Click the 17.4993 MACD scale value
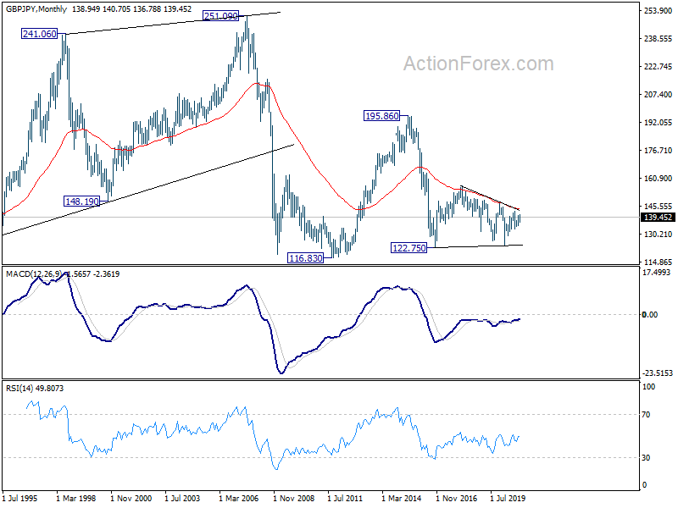 [656, 272]
